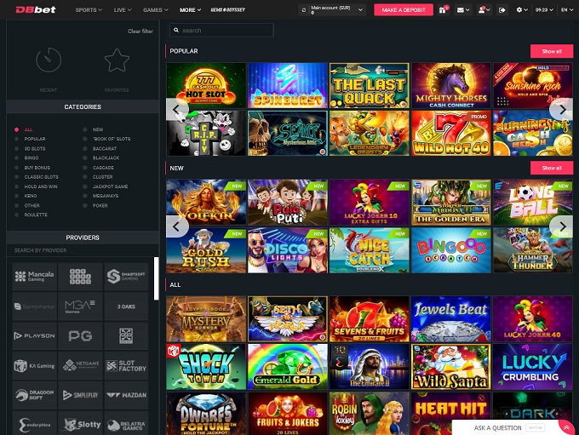Click the logout arrow icon in header
Image resolution: width=579 pixels, height=435 pixels.
(501, 9)
